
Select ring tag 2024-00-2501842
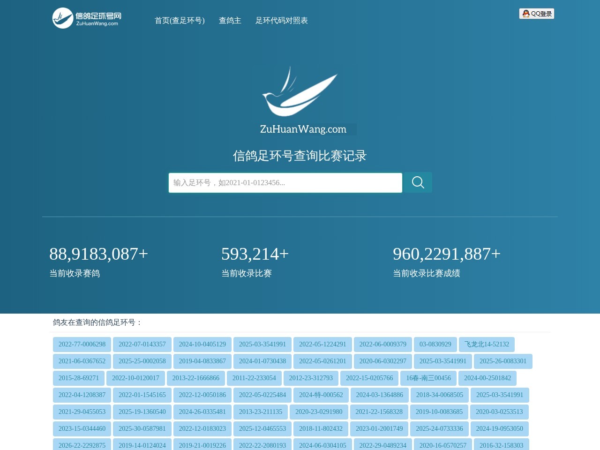pos(487,378)
